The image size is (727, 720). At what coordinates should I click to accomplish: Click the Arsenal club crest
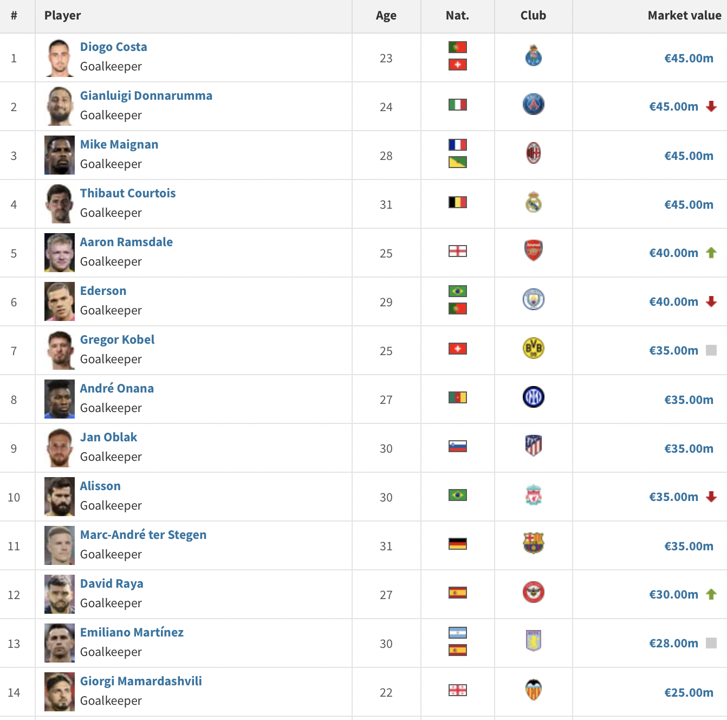click(534, 250)
